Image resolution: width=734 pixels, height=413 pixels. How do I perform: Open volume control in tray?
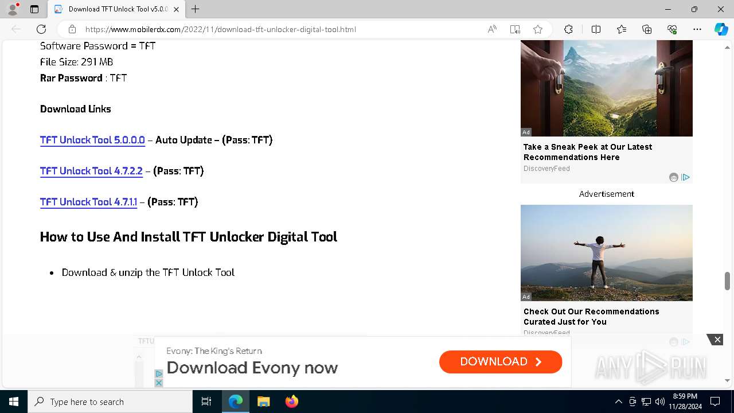coord(659,402)
